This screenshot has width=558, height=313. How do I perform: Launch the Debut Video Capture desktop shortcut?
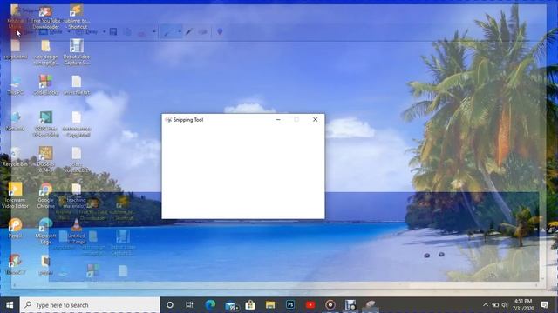point(77,52)
